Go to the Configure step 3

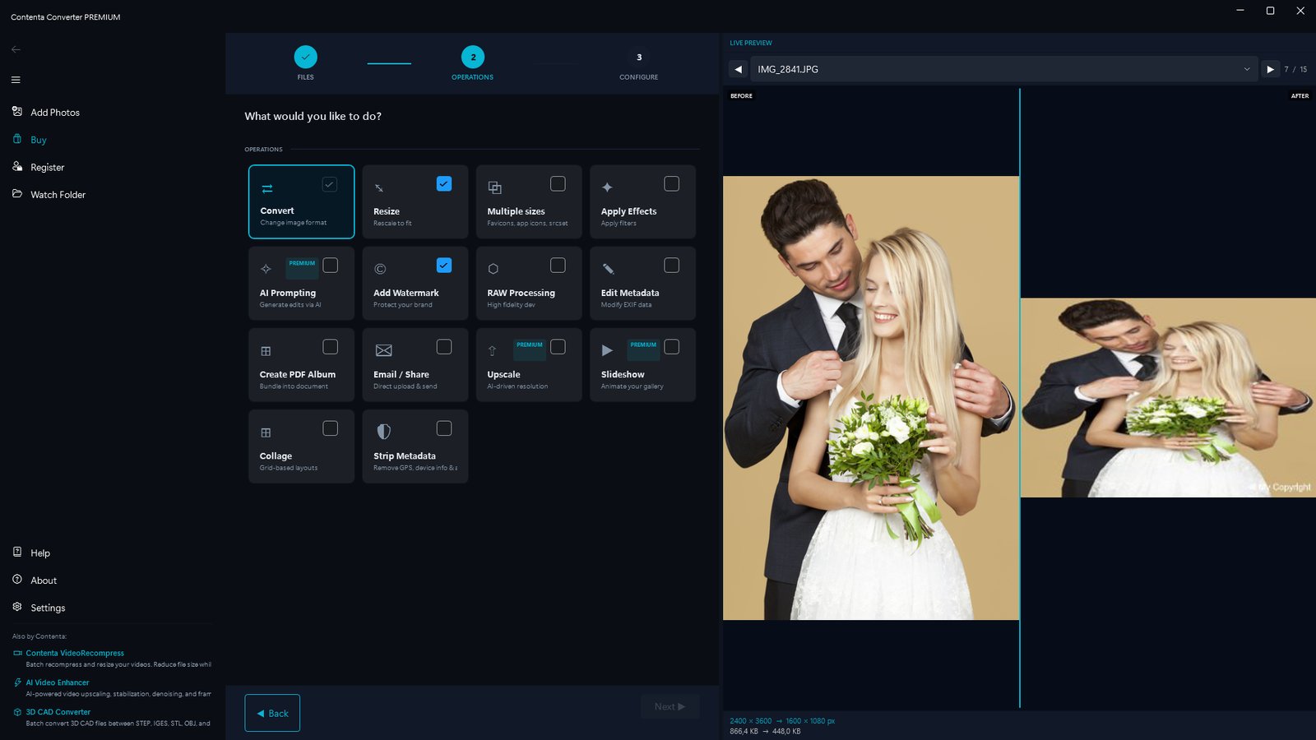(x=639, y=62)
